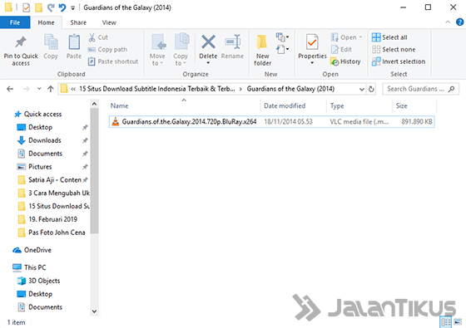Open the Downloads quick access folder

45,140
